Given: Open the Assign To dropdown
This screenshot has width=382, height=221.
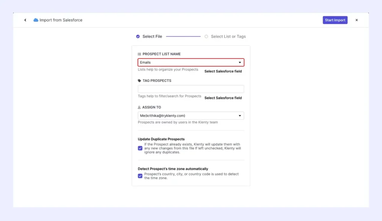Looking at the screenshot, I should (191, 116).
